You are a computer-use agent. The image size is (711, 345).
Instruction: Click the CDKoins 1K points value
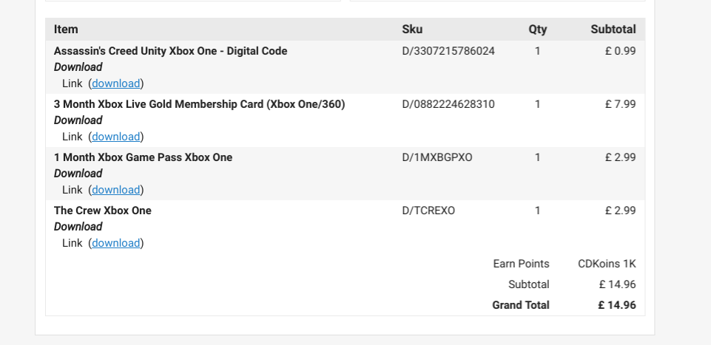pyautogui.click(x=606, y=264)
